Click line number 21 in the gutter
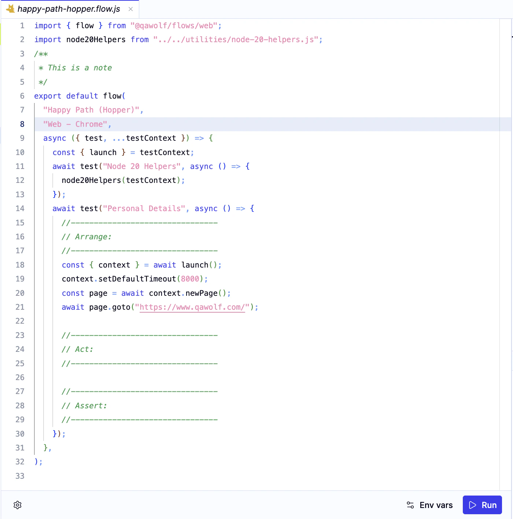The image size is (513, 519). coord(20,307)
